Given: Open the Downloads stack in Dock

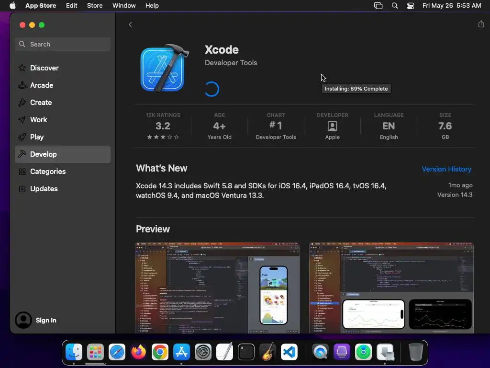Looking at the screenshot, I should tap(385, 352).
